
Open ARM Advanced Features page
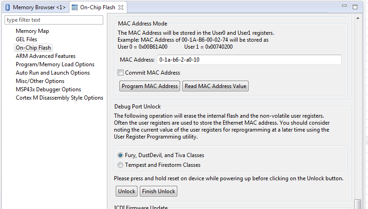(x=45, y=56)
